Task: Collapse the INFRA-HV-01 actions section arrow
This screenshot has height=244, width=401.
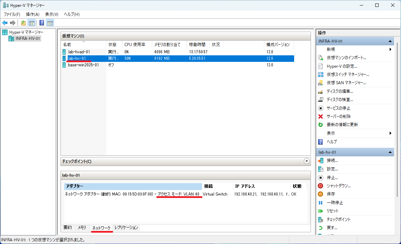Action: (390, 41)
